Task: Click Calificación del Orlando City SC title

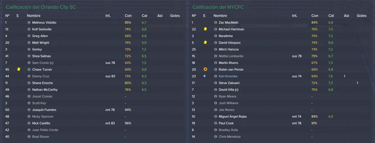Action: pos(41,7)
